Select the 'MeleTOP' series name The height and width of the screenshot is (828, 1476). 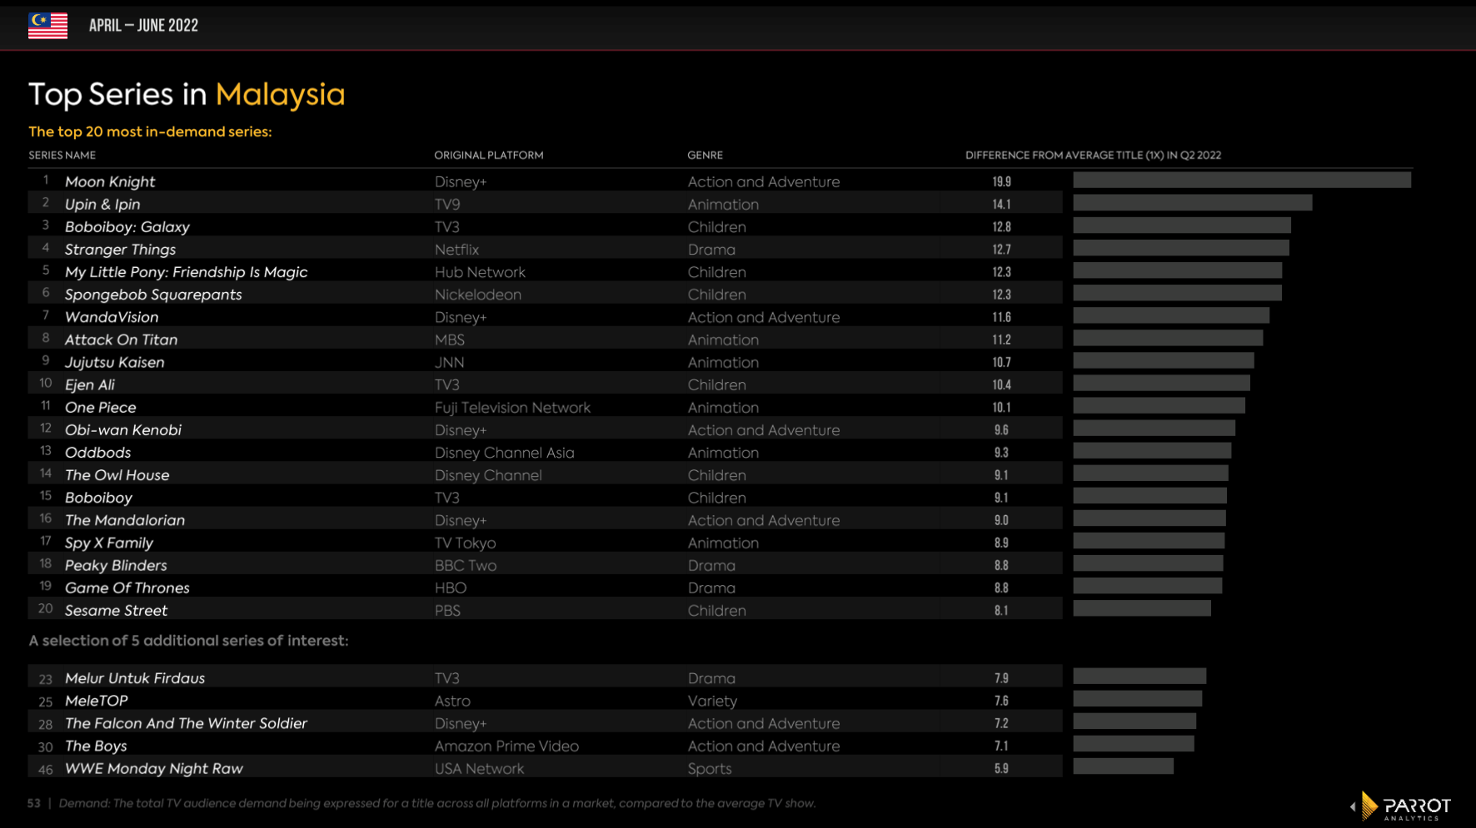pyautogui.click(x=97, y=701)
